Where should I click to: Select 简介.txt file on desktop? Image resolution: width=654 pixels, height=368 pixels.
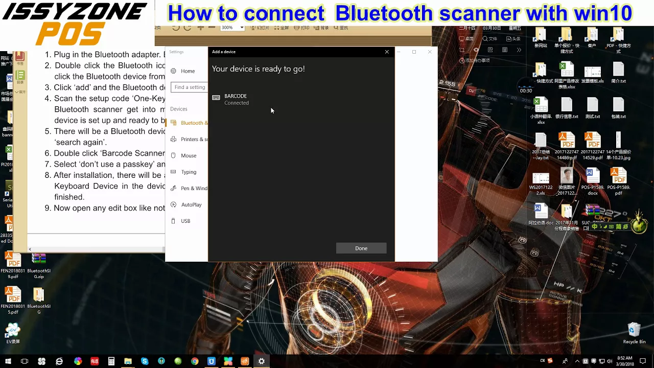pyautogui.click(x=618, y=73)
